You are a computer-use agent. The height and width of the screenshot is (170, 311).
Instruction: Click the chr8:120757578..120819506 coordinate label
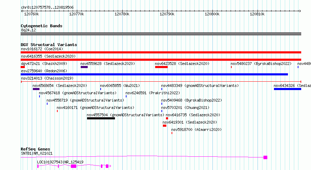[47, 8]
